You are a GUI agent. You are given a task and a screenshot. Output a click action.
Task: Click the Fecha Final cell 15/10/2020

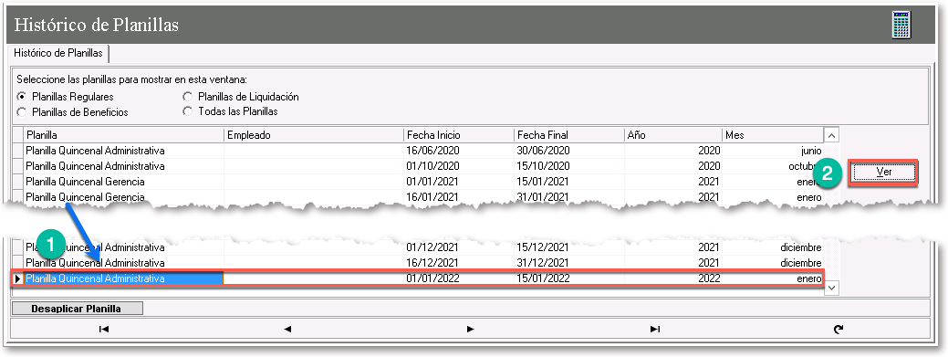coord(569,166)
